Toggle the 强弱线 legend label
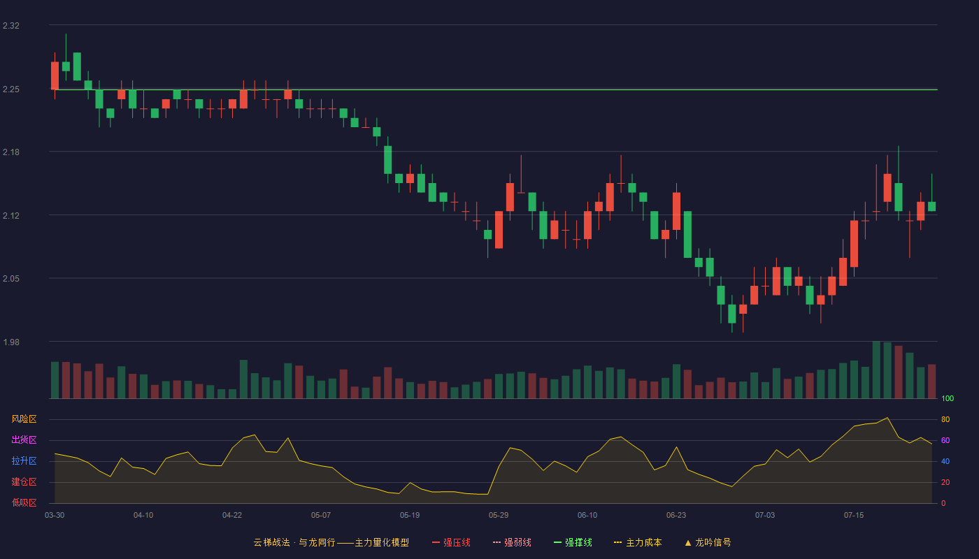979x559 pixels. (x=517, y=542)
